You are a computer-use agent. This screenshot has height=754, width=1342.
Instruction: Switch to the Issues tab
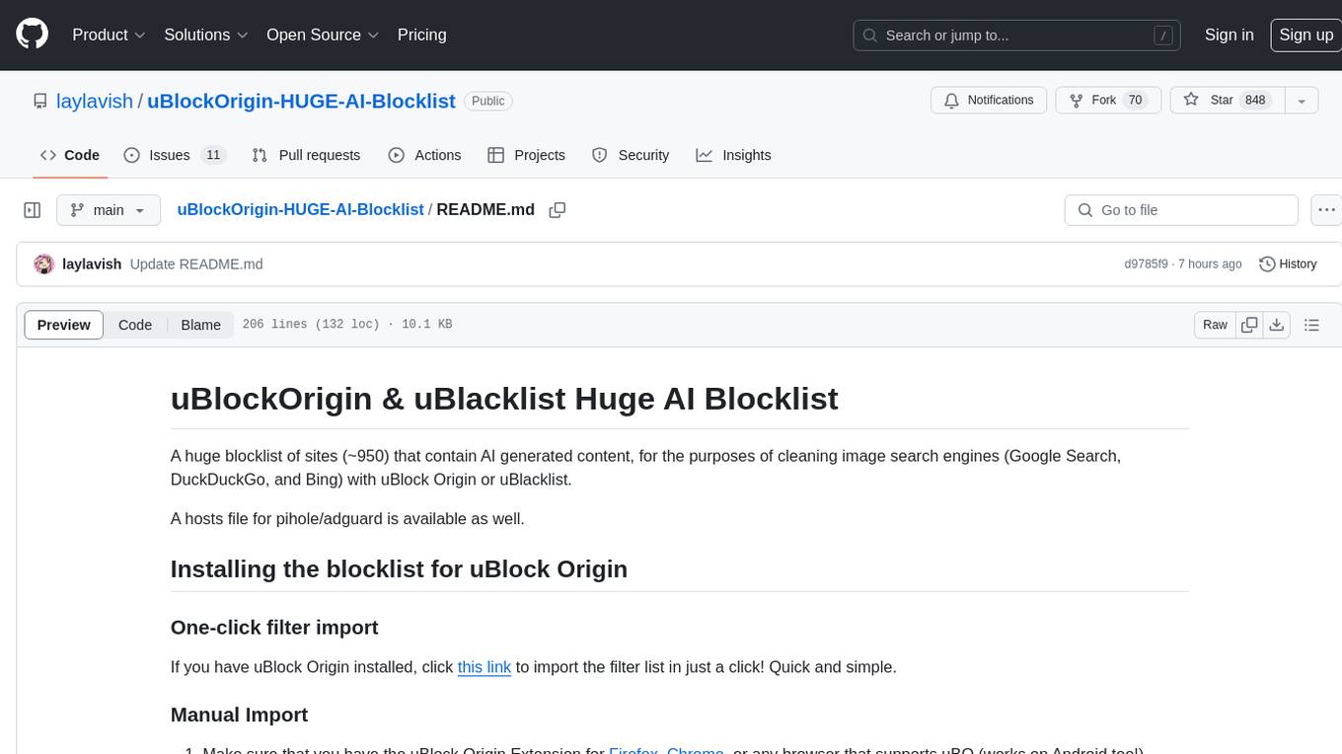tap(175, 155)
